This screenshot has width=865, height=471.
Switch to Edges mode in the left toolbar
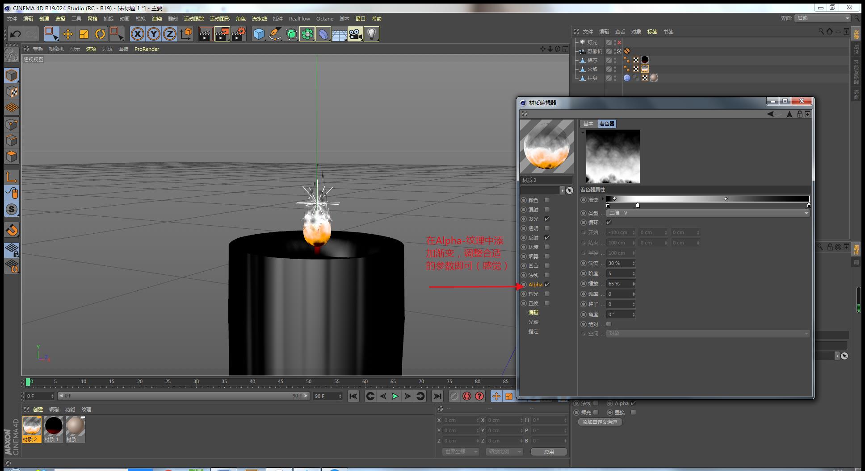click(12, 140)
